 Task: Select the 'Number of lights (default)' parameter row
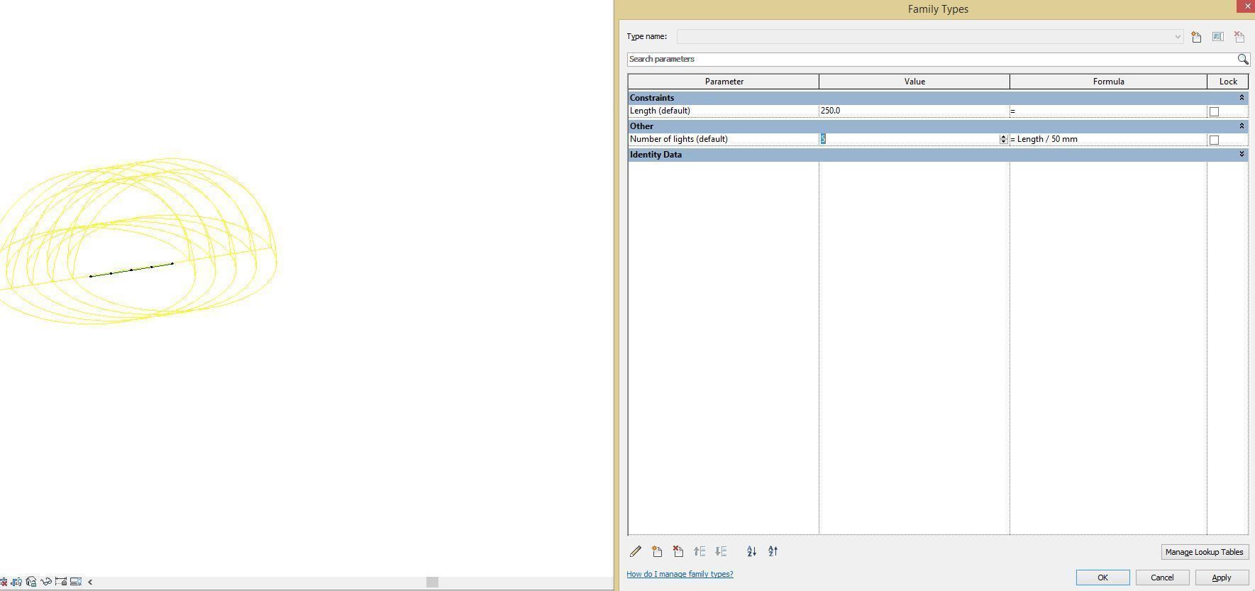(x=723, y=139)
